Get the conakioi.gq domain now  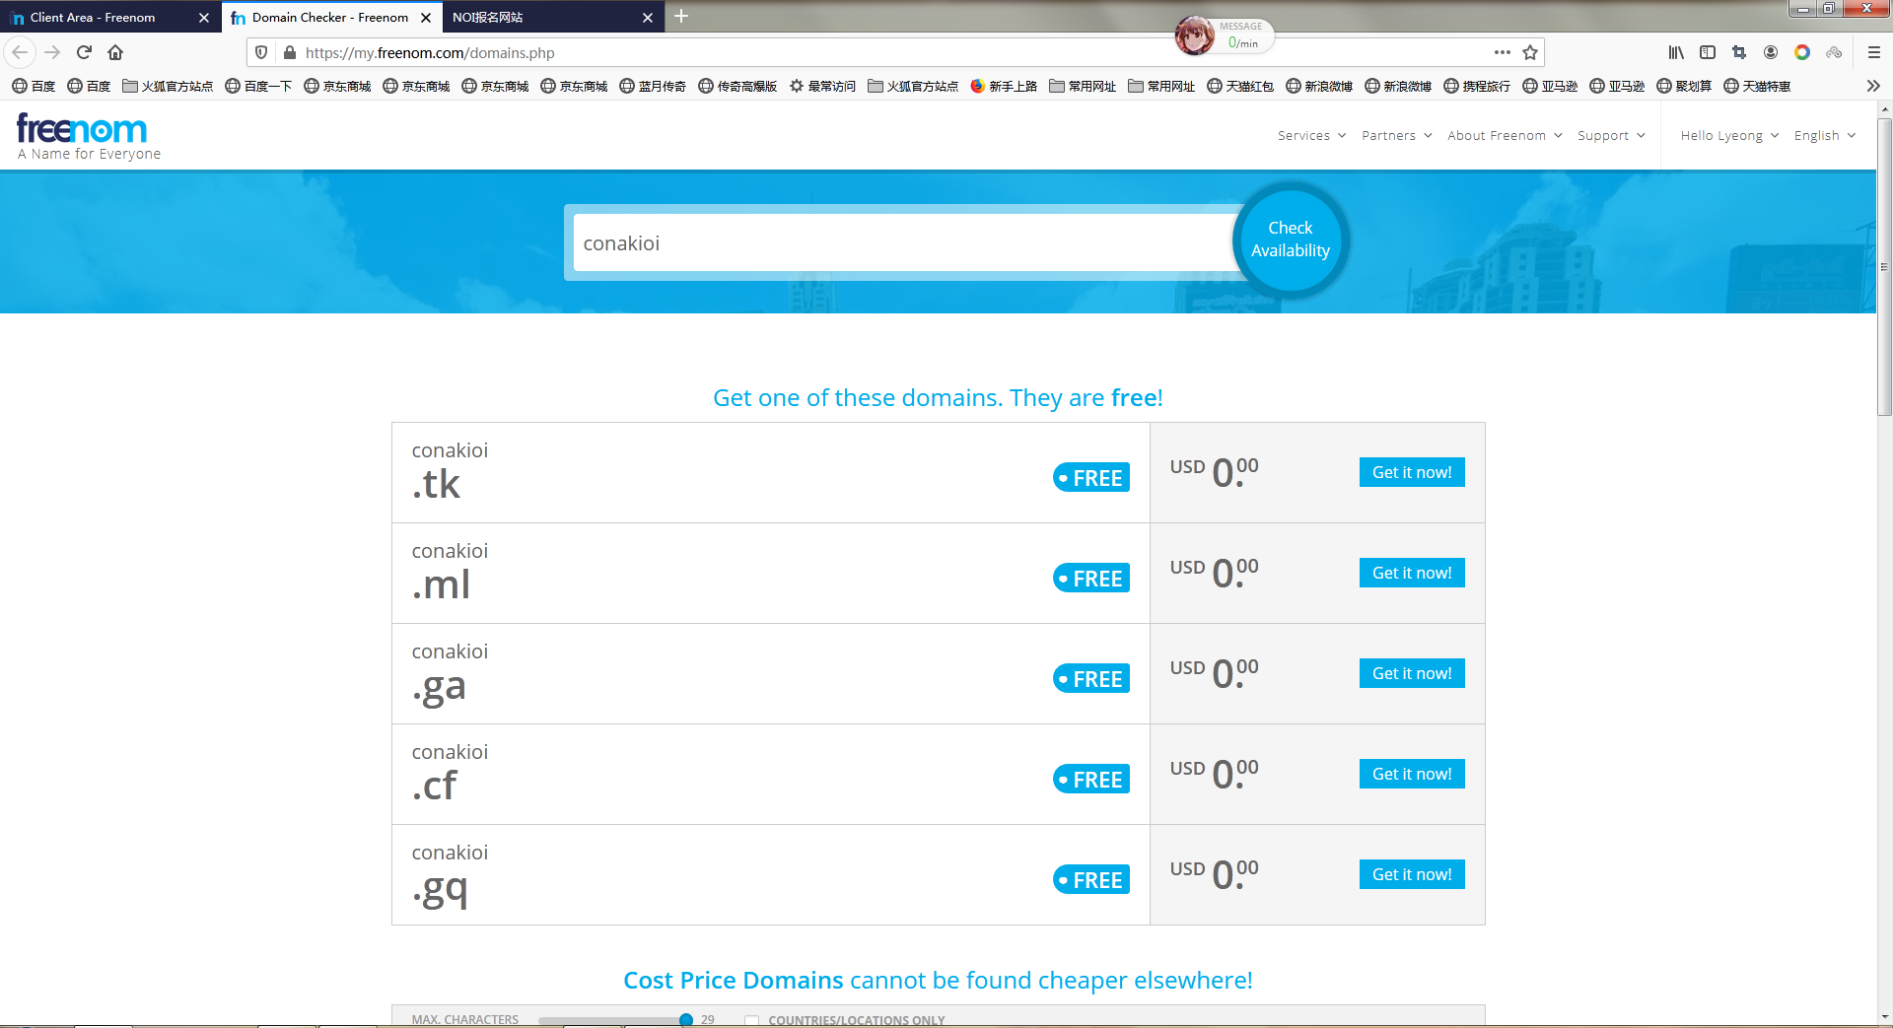pyautogui.click(x=1412, y=874)
